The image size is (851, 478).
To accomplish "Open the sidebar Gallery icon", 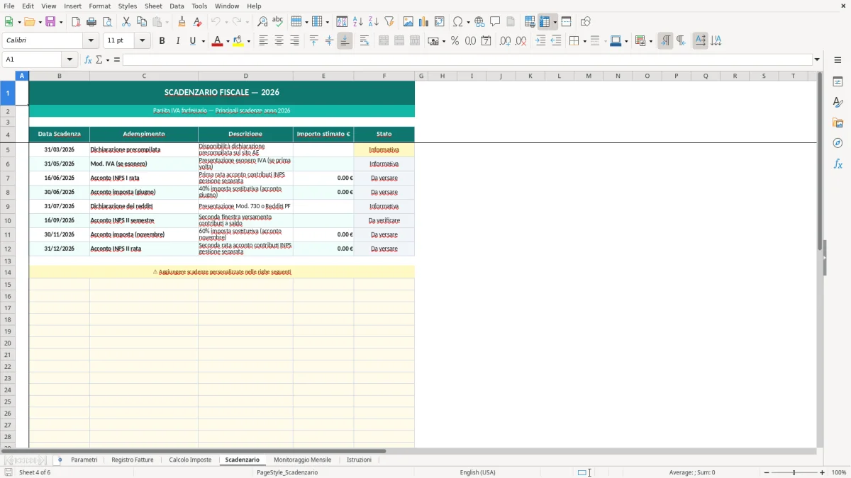I will coord(838,123).
